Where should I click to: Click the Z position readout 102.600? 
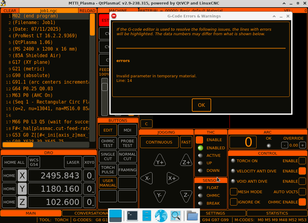pos(55,202)
